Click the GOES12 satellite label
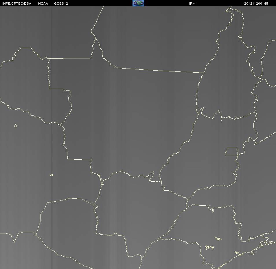 pos(61,3)
